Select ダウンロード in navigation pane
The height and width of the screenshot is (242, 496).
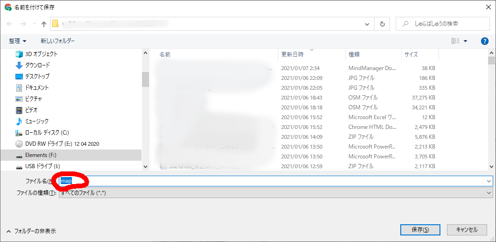(37, 65)
